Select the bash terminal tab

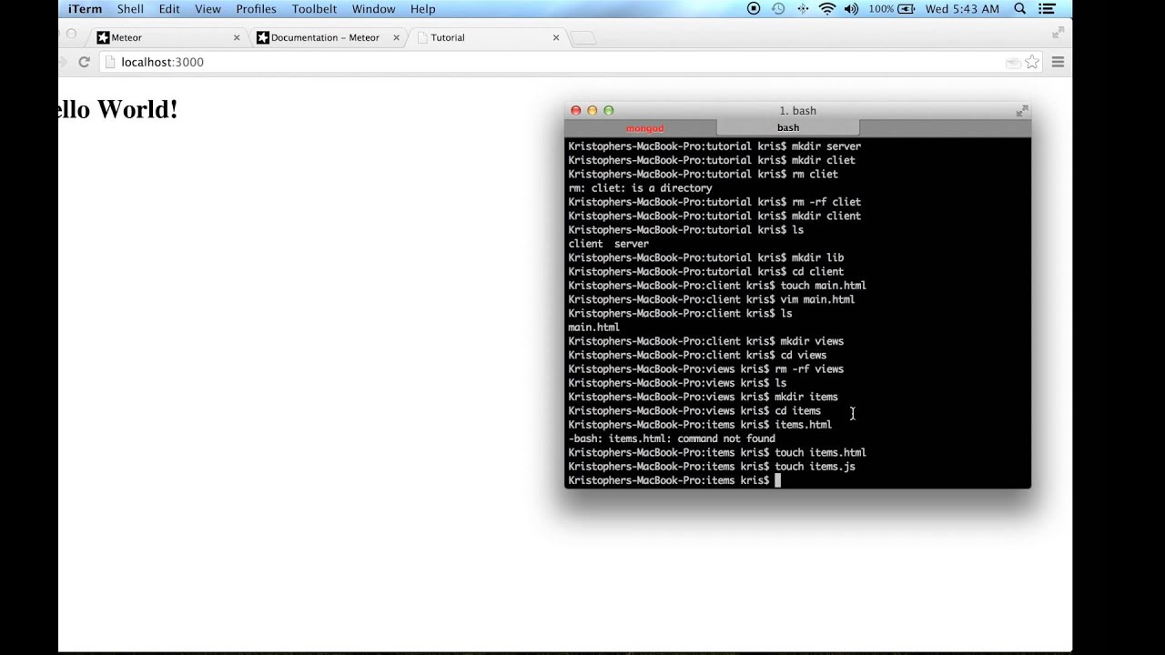(788, 127)
